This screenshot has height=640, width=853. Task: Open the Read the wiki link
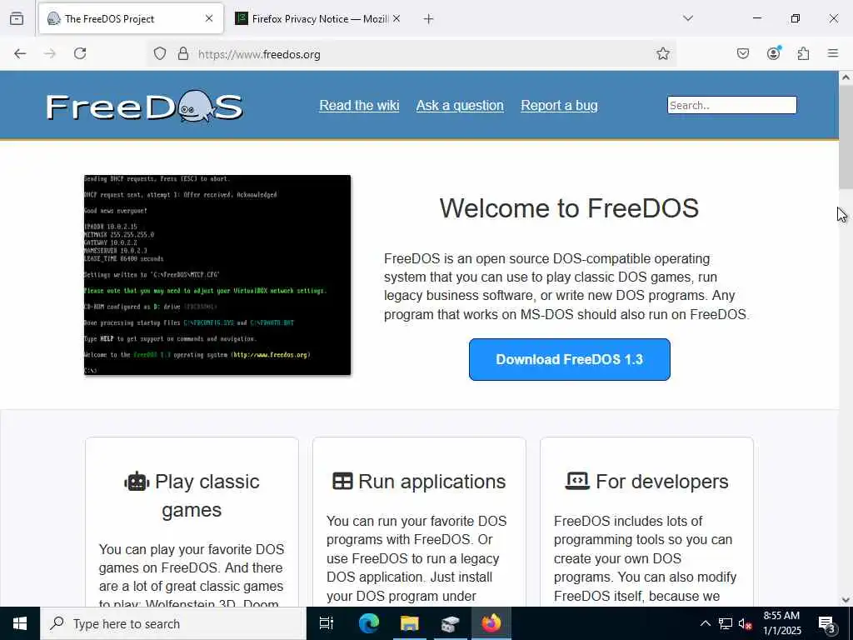point(359,106)
